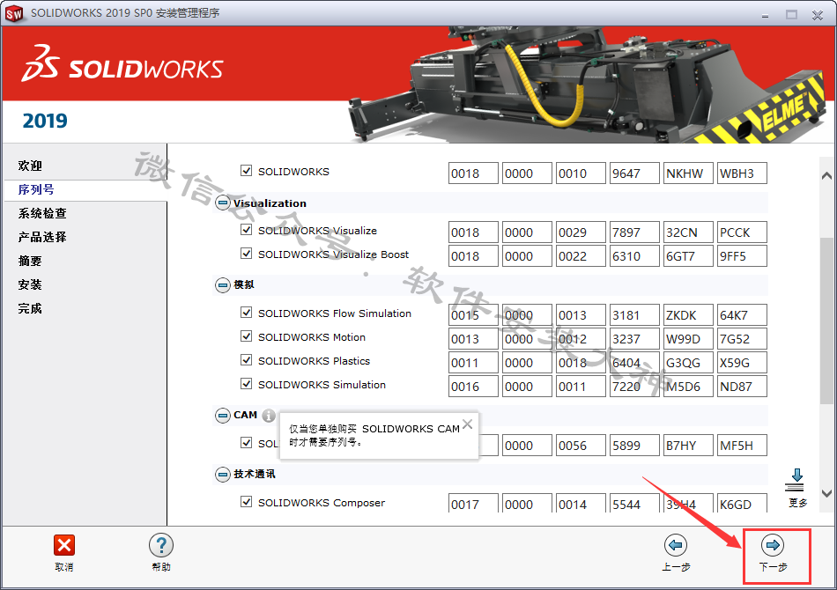Toggle SOLIDWORKS Motion checkbox
837x590 pixels.
pos(246,336)
